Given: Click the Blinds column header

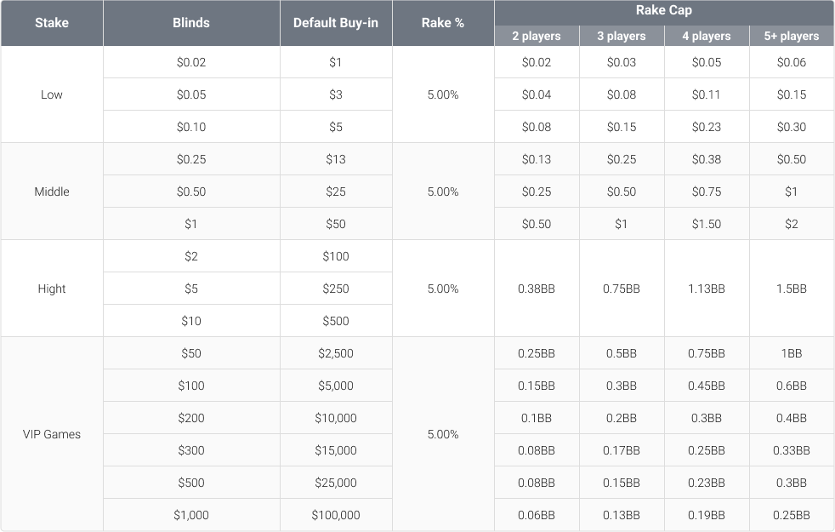Looking at the screenshot, I should point(190,23).
